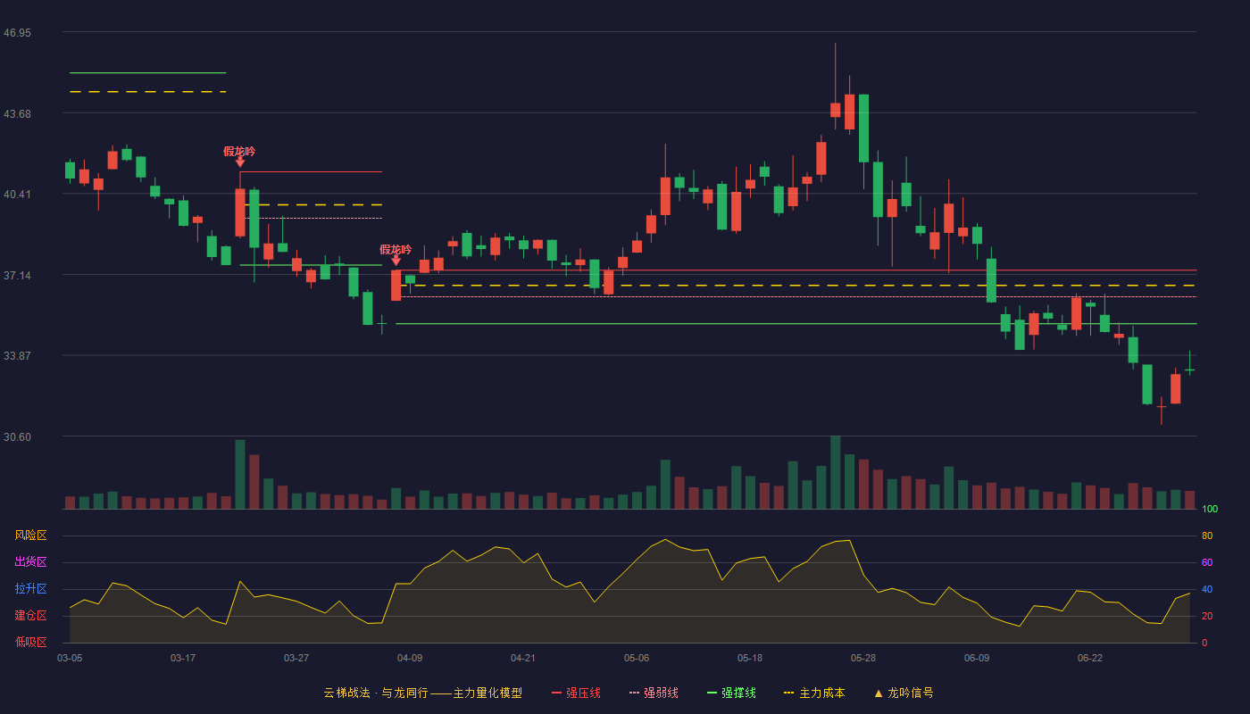Toggle the 强撑线 legend entry
Viewport: 1250px width, 714px height.
(x=731, y=693)
